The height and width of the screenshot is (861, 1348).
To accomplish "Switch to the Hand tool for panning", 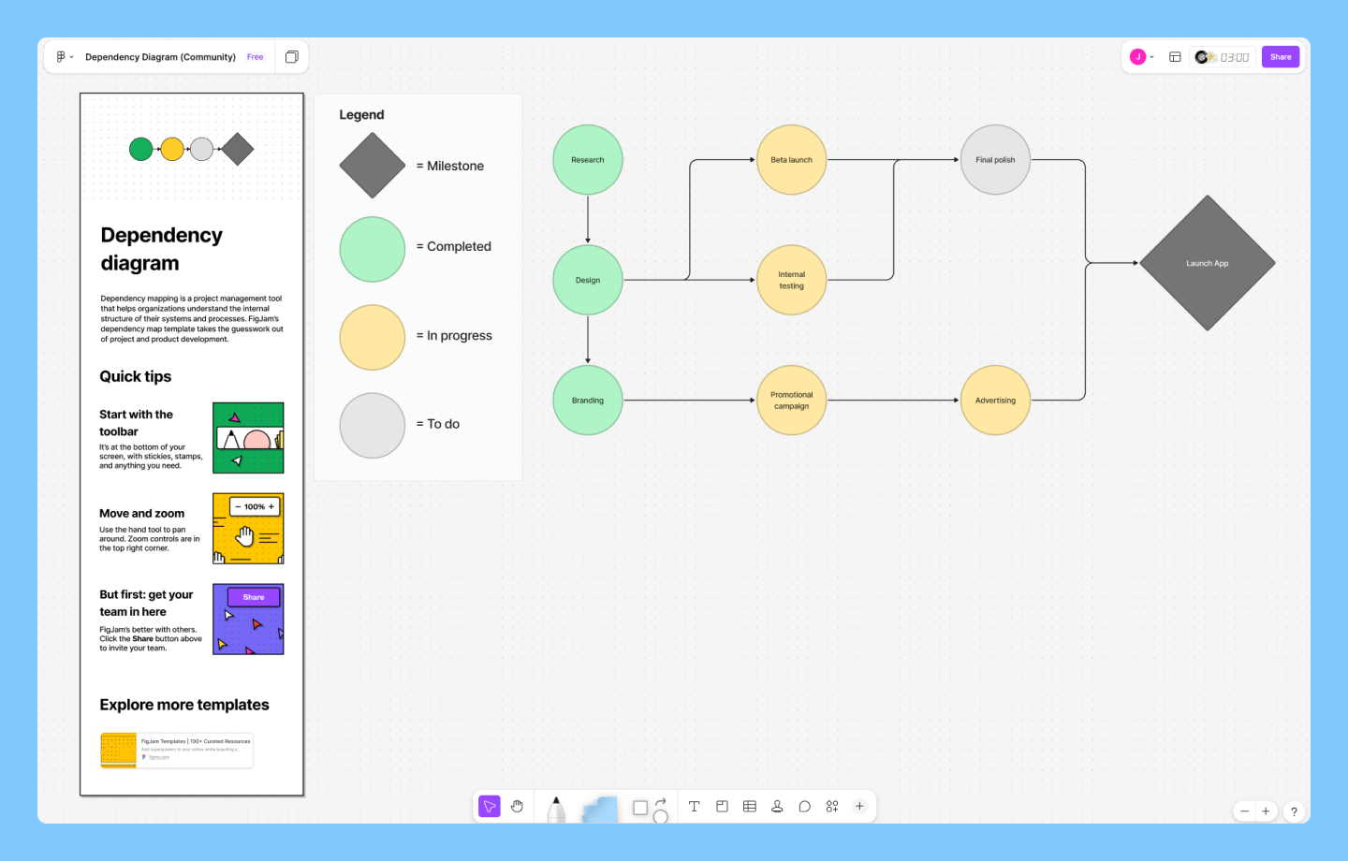I will [x=517, y=806].
